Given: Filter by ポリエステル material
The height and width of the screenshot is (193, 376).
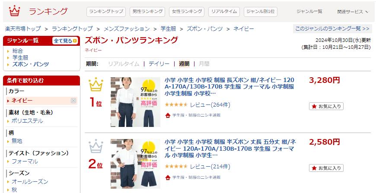Looking at the screenshot, I should point(27,121).
